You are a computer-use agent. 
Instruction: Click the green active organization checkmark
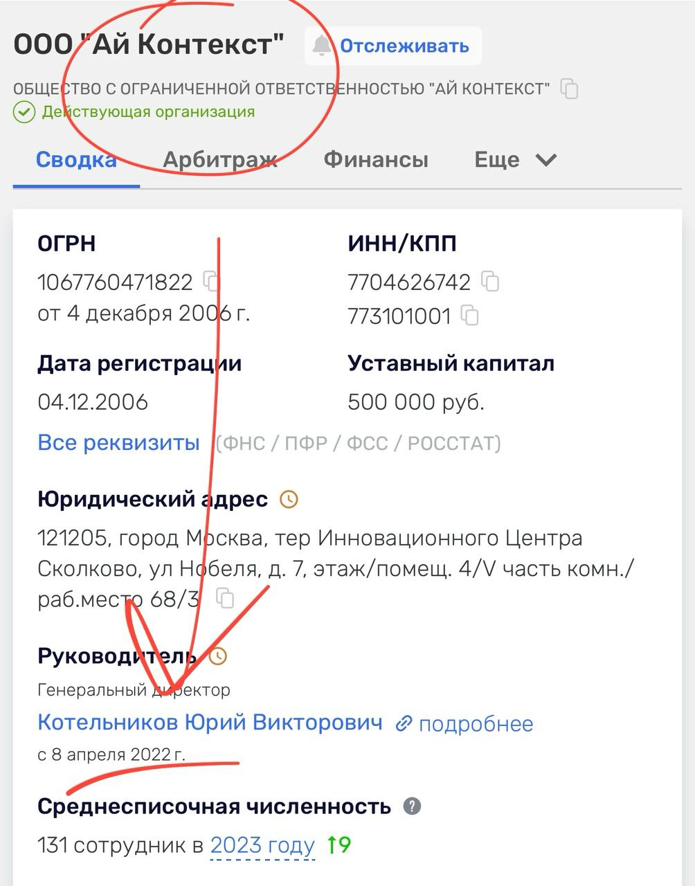pyautogui.click(x=24, y=112)
